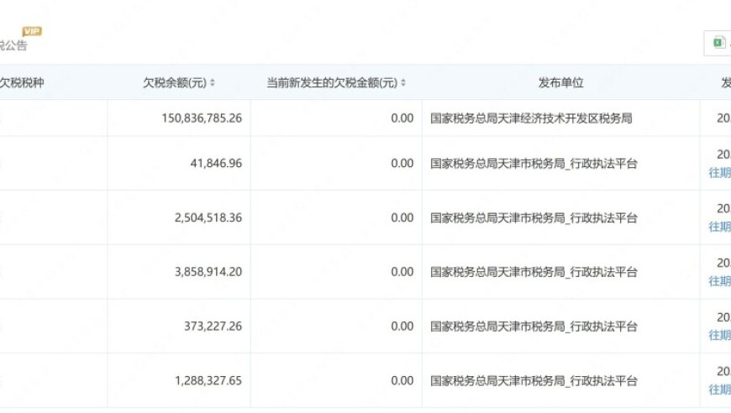The image size is (731, 413).
Task: Open 往期 link in the 41,846.96 row
Action: (x=720, y=173)
